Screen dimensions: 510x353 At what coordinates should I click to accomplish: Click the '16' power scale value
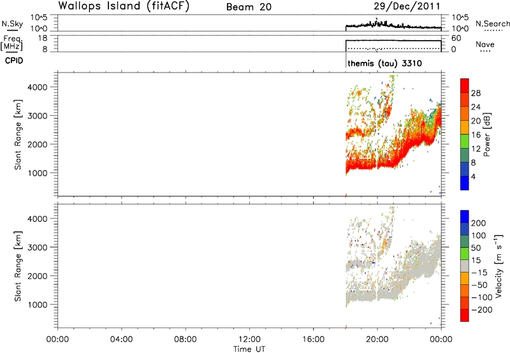point(476,135)
